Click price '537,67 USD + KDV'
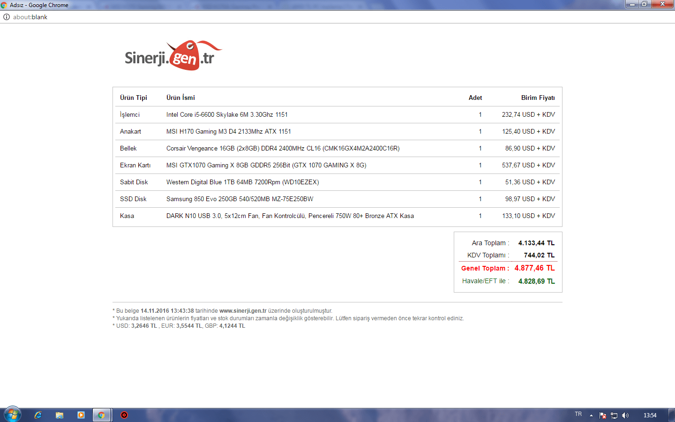 click(x=528, y=165)
